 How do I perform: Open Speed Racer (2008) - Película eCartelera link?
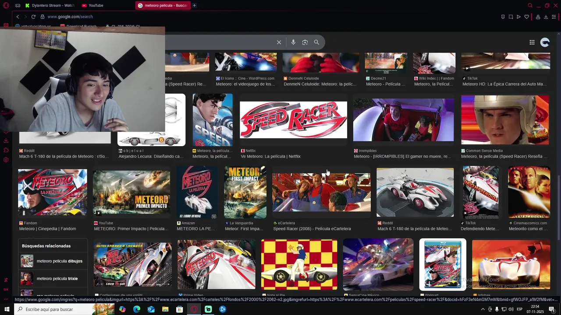click(312, 228)
